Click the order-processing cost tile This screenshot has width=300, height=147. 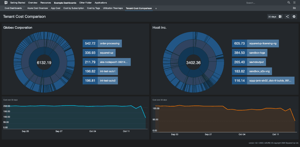coord(102,44)
